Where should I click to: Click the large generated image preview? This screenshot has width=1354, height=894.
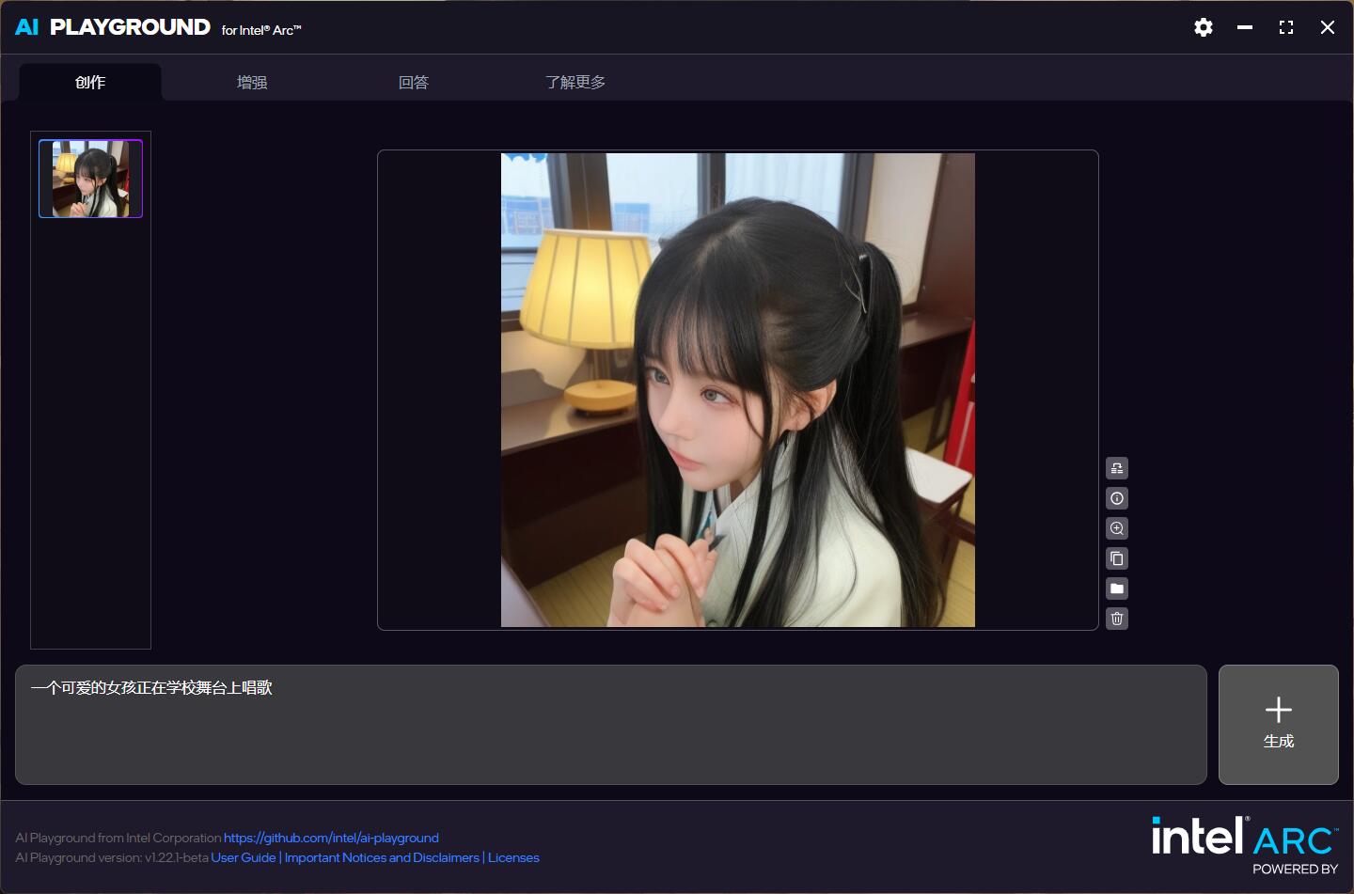point(737,390)
